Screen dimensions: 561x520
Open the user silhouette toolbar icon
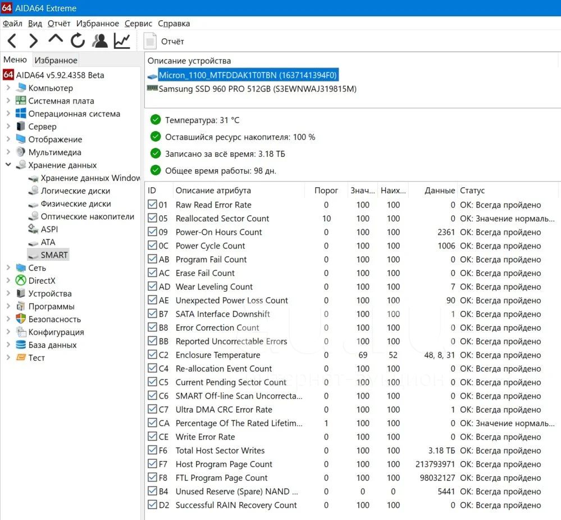pyautogui.click(x=100, y=41)
